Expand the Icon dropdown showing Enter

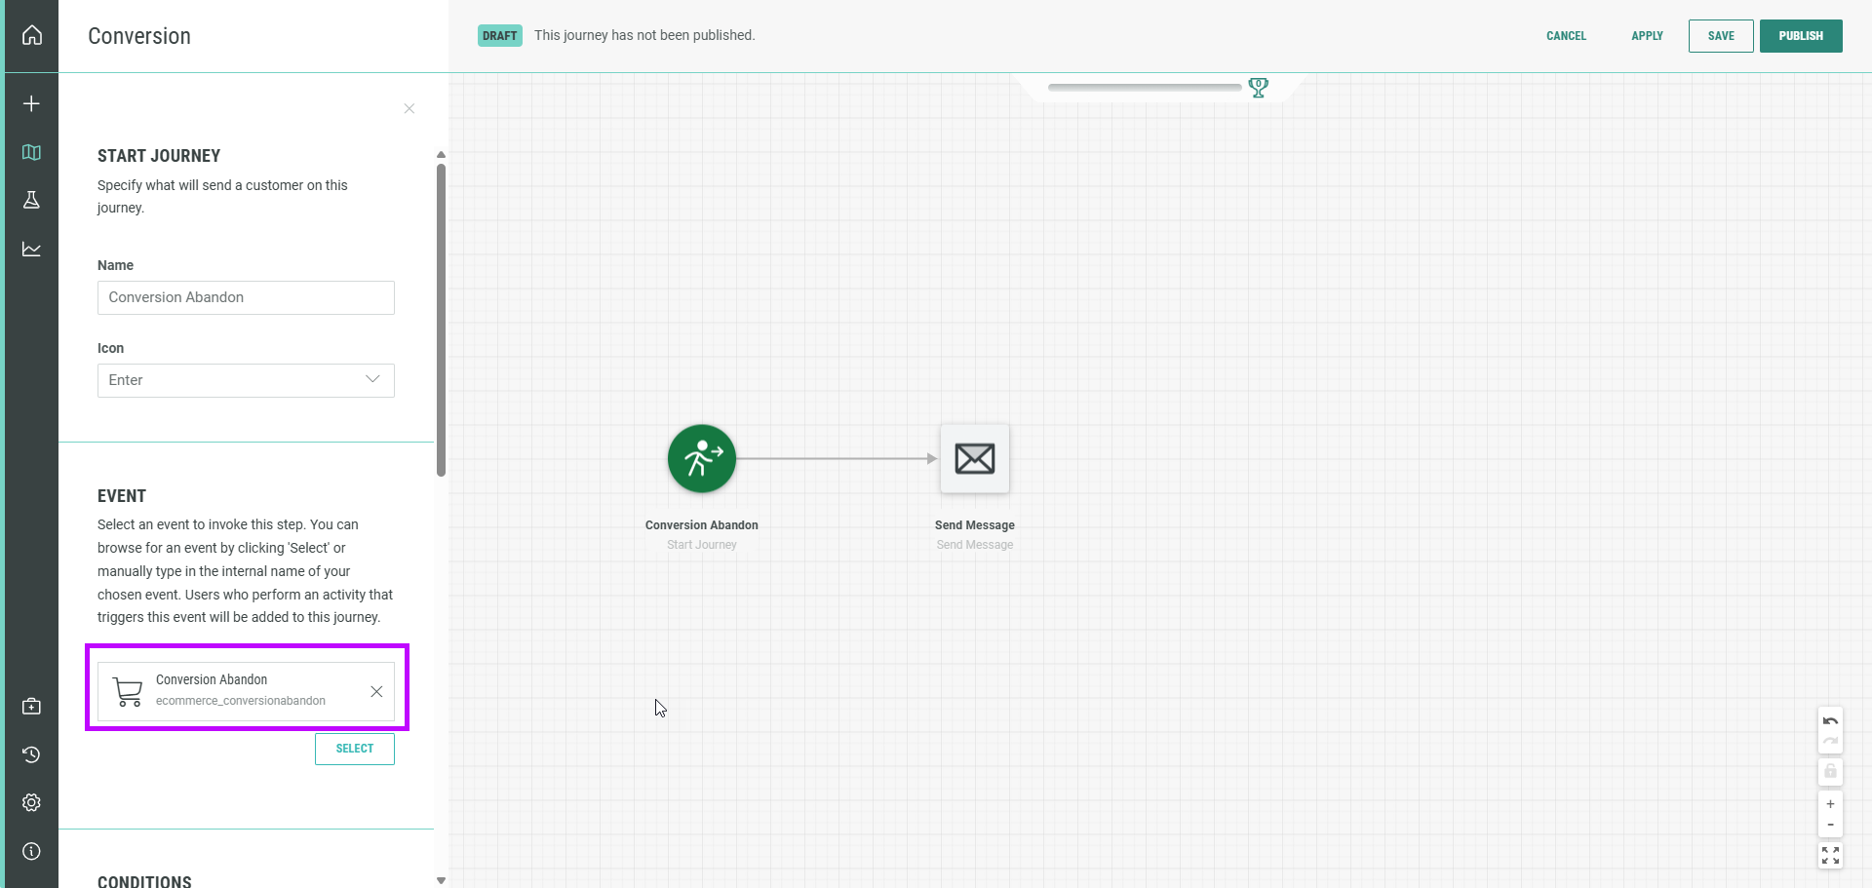(x=246, y=380)
